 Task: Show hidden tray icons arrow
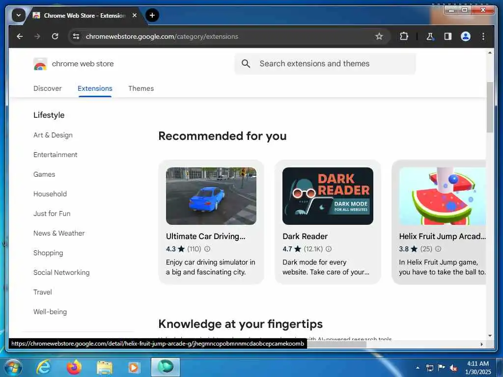pyautogui.click(x=418, y=368)
